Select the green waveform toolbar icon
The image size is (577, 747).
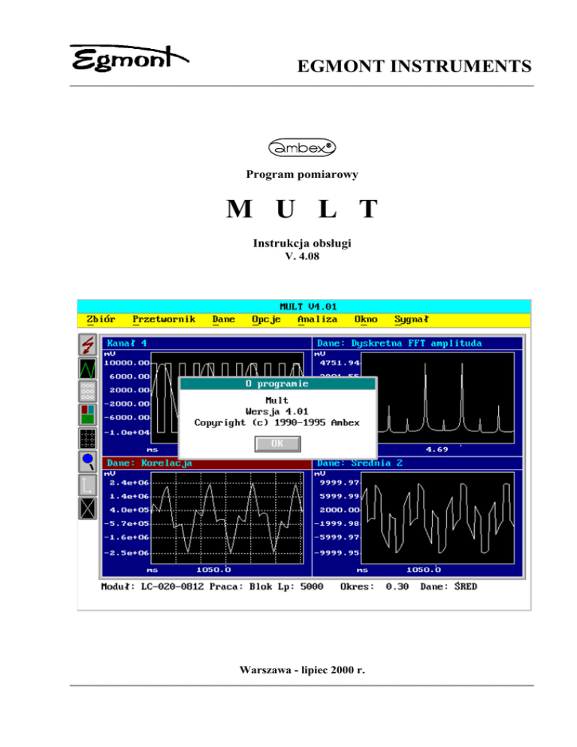click(x=89, y=368)
